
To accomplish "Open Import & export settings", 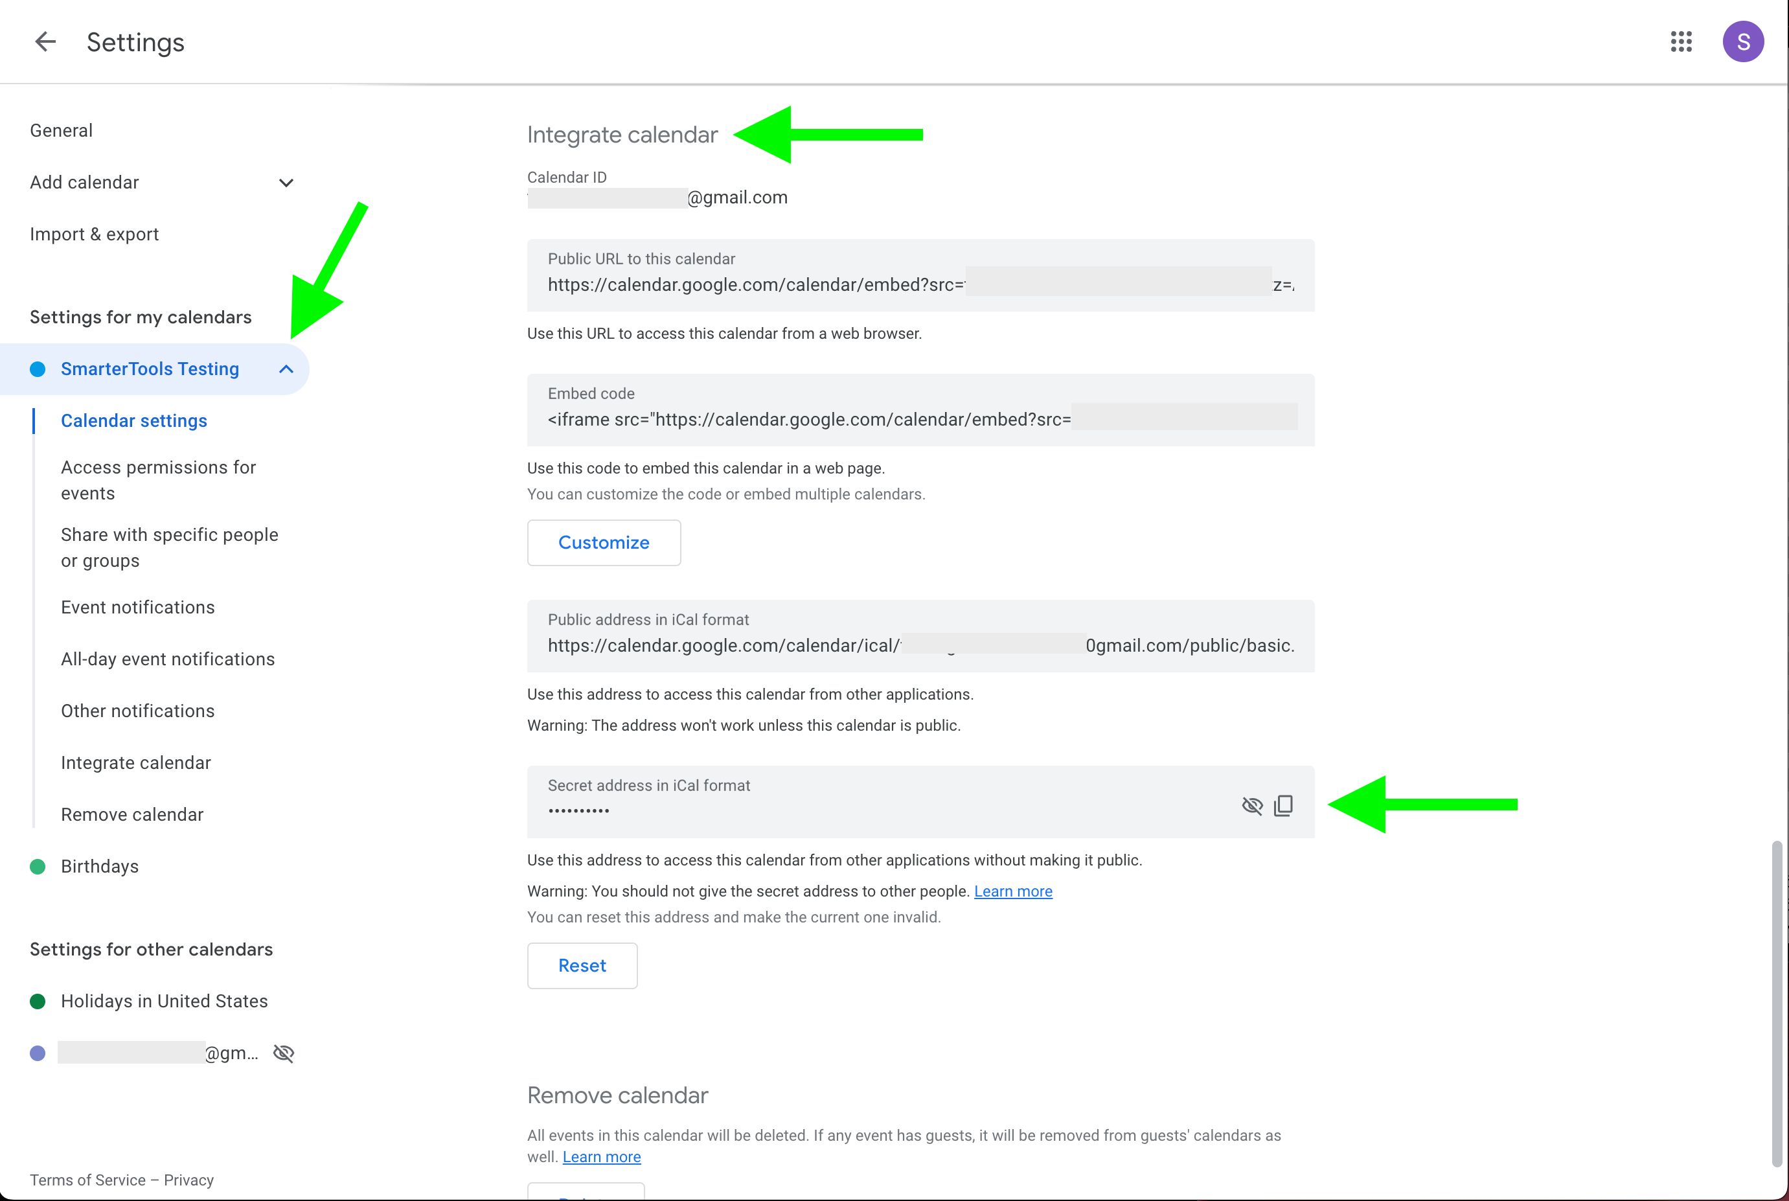I will [94, 234].
